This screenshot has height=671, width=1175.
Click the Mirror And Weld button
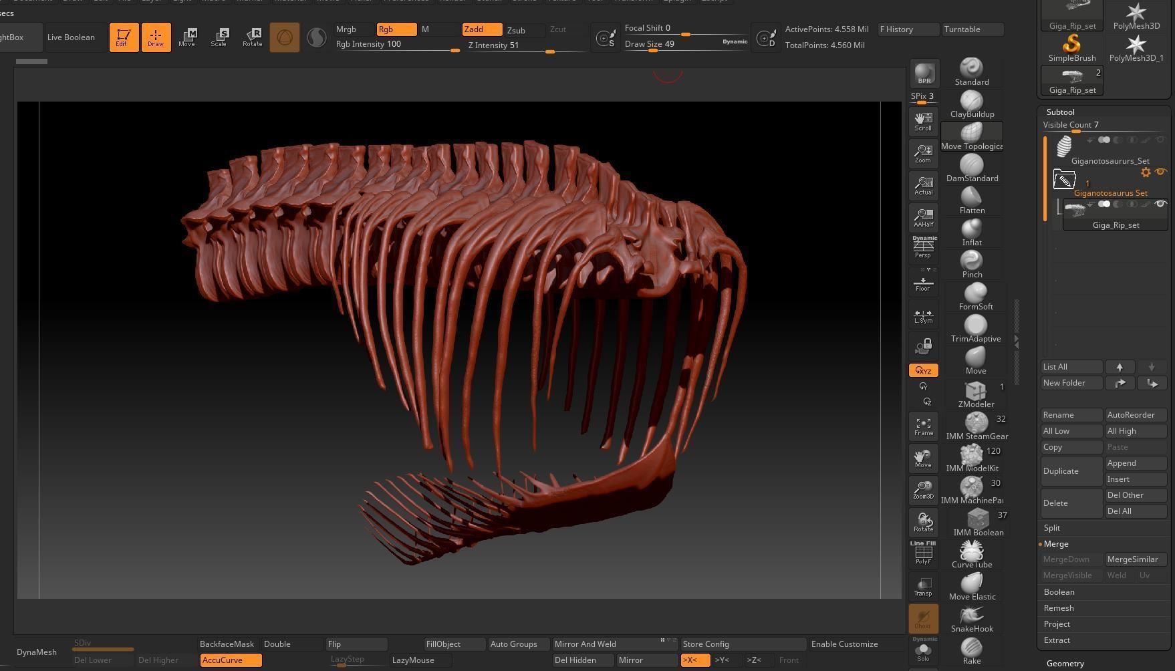click(615, 644)
